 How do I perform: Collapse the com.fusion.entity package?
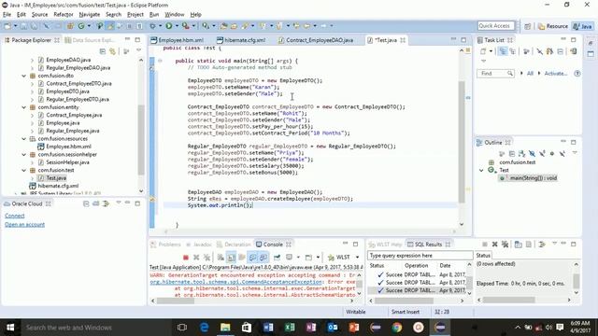[24, 107]
